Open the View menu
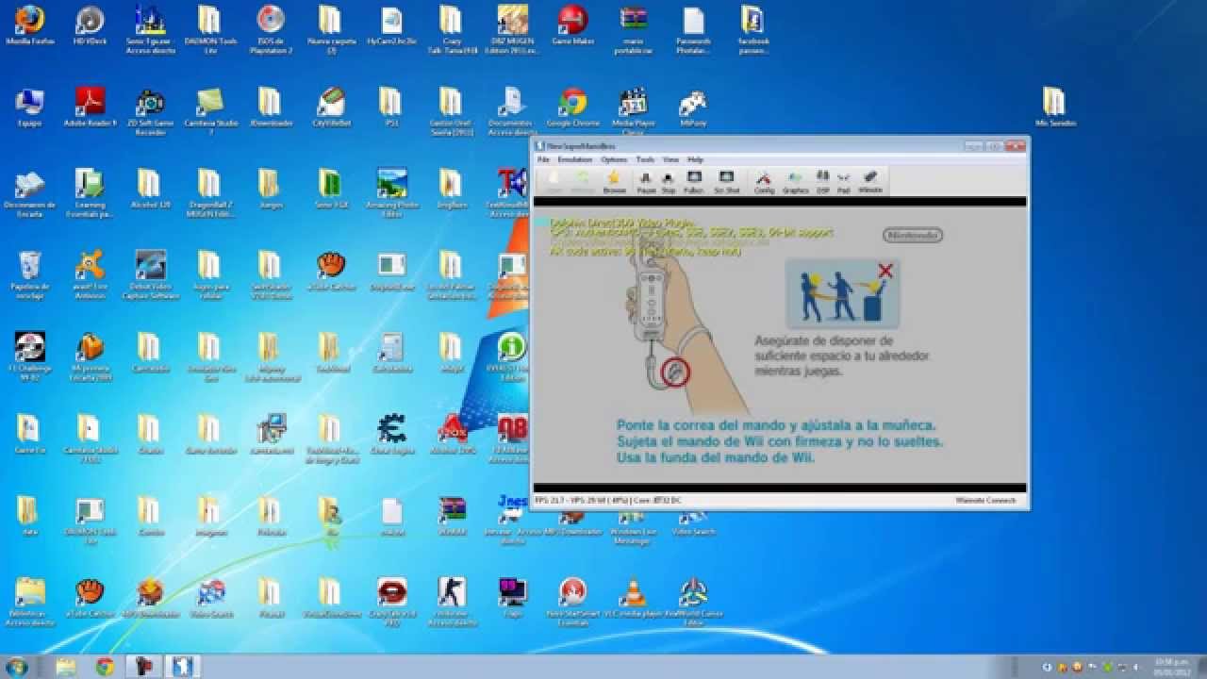Image resolution: width=1207 pixels, height=679 pixels. pos(670,159)
